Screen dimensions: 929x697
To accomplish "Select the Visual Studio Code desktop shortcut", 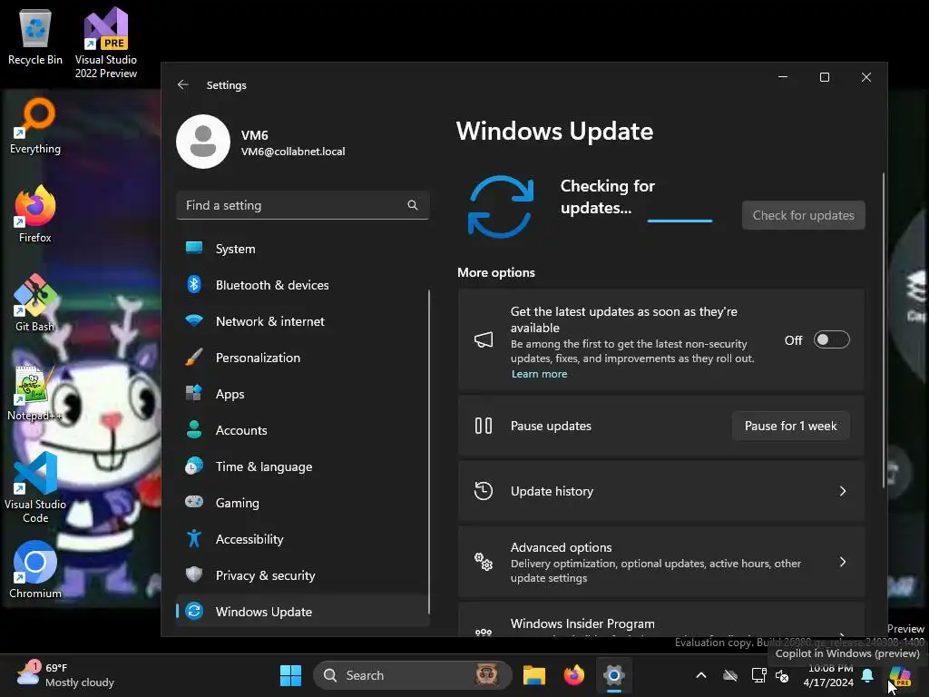I will [x=35, y=487].
